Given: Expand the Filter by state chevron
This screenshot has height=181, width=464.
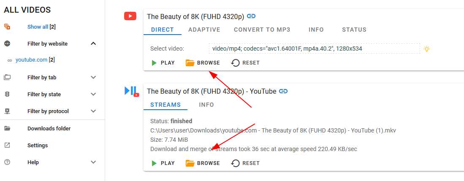Looking at the screenshot, I should pos(93,95).
